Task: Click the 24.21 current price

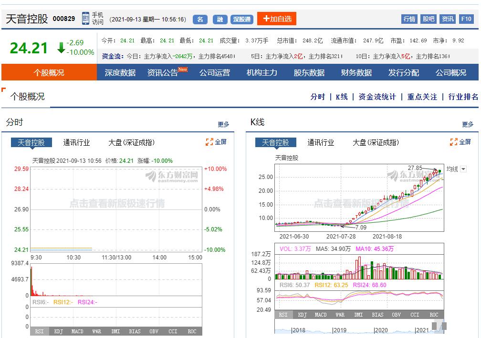Action: pos(29,48)
